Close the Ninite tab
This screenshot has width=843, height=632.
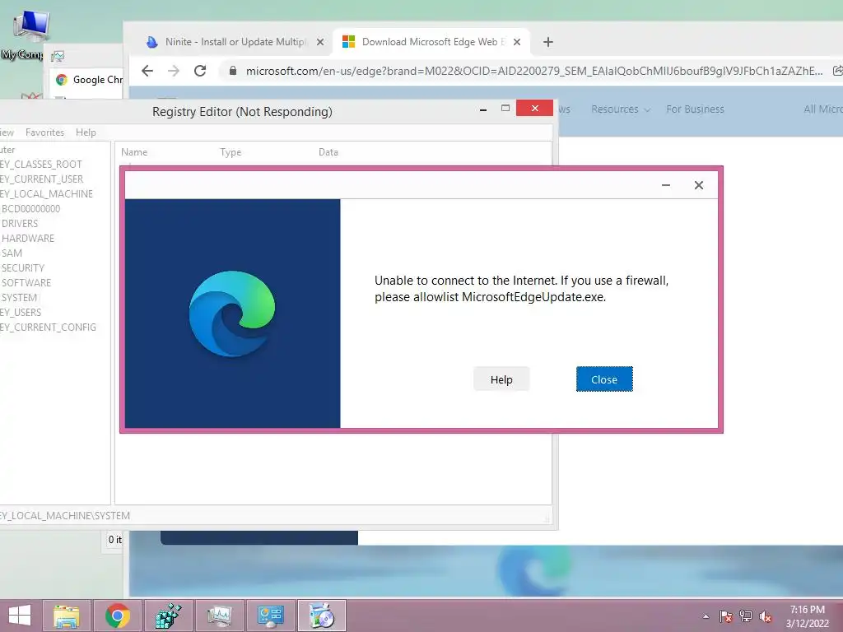(x=320, y=42)
